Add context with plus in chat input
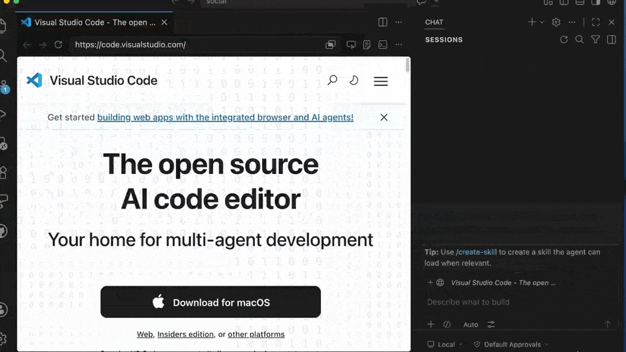The width and height of the screenshot is (626, 352). pyautogui.click(x=430, y=324)
